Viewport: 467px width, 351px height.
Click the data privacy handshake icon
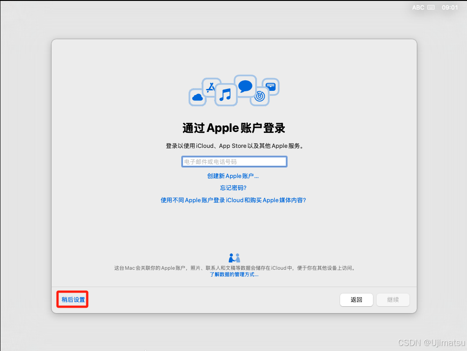pyautogui.click(x=234, y=258)
